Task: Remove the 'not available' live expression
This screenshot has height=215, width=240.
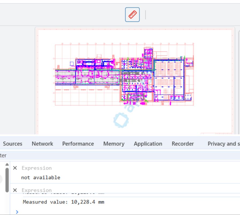Action: click(x=15, y=168)
